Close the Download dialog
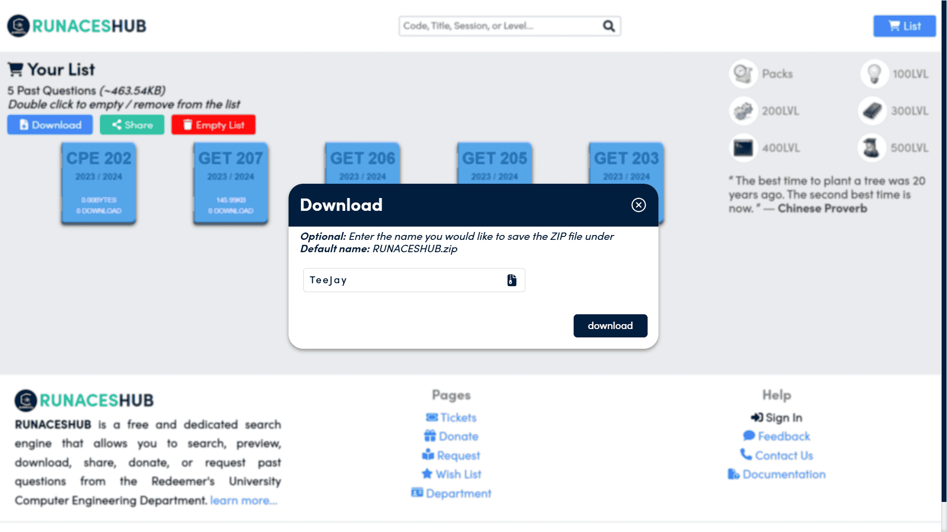 [639, 205]
